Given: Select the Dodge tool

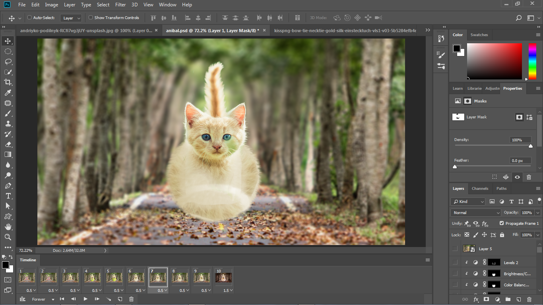Looking at the screenshot, I should coord(8,175).
